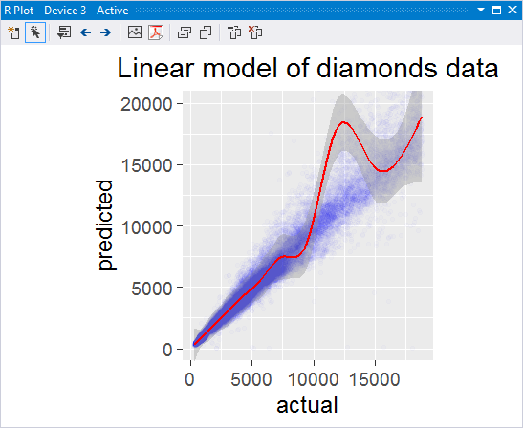Go to the next plot
523x428 pixels.
click(x=106, y=32)
